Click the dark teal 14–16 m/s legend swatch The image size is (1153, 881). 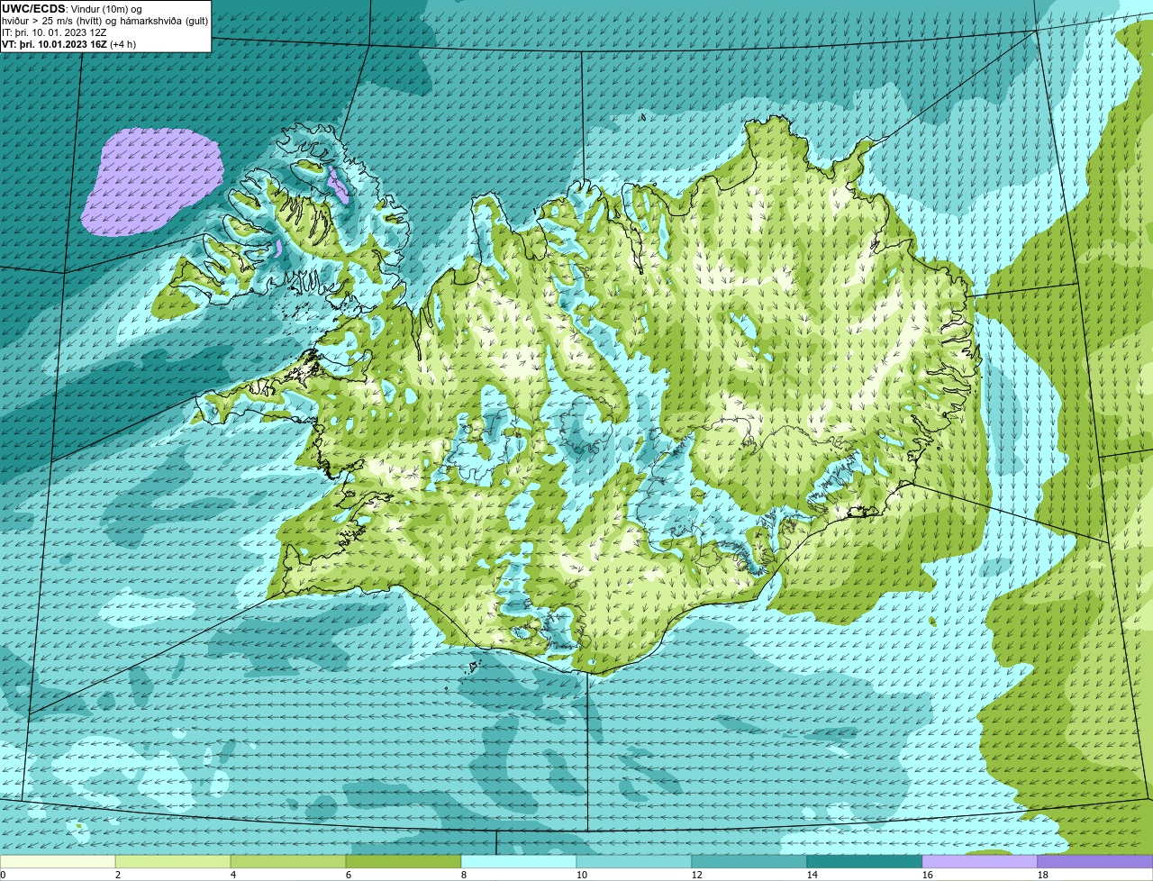coord(865,861)
